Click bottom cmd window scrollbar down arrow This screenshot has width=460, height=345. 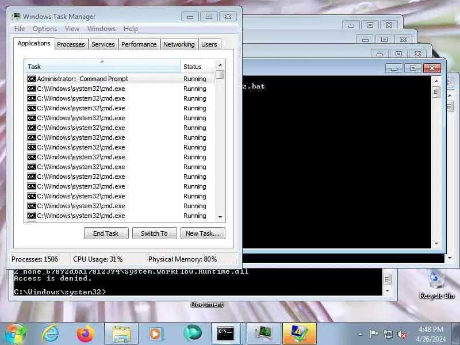click(388, 291)
